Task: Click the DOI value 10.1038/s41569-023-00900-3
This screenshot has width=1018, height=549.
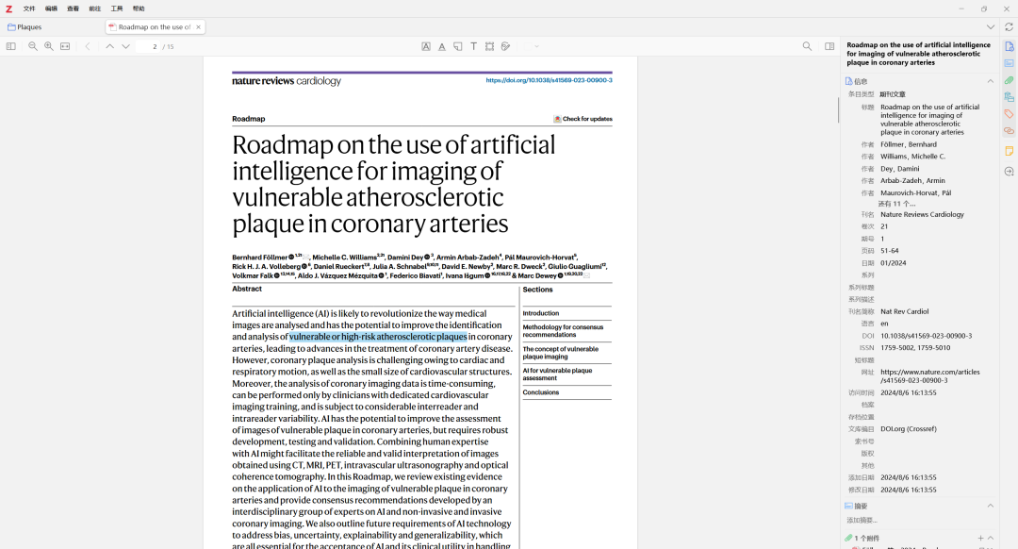Action: coord(926,336)
